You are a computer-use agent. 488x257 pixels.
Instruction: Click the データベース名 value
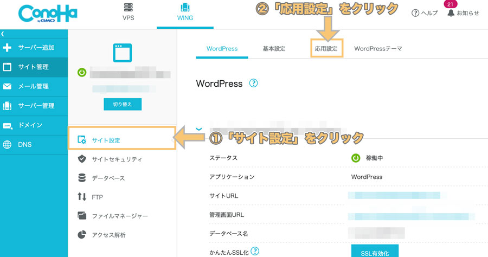376,233
